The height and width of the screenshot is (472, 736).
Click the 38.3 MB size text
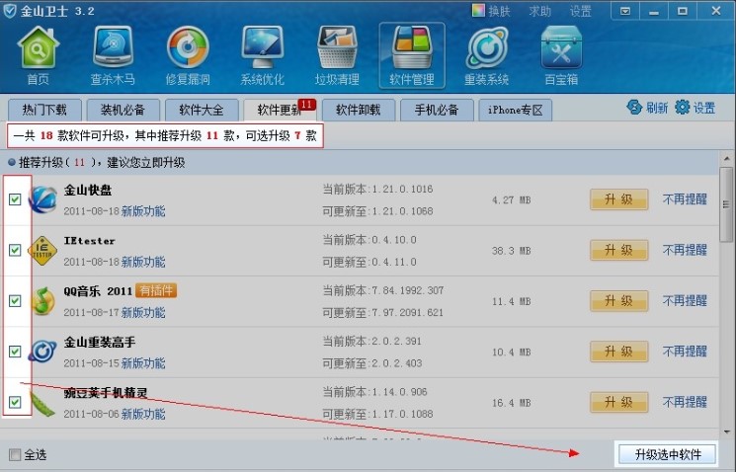(x=511, y=251)
